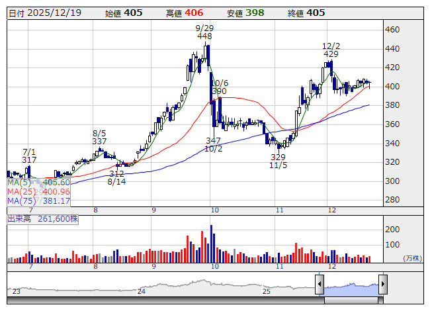Image resolution: width=432 pixels, height=311 pixels.
Task: Click the 高値 high price value 406
Action: coord(194,13)
